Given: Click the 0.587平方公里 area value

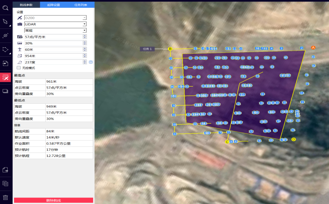Looking at the screenshot, I should [x=69, y=144].
